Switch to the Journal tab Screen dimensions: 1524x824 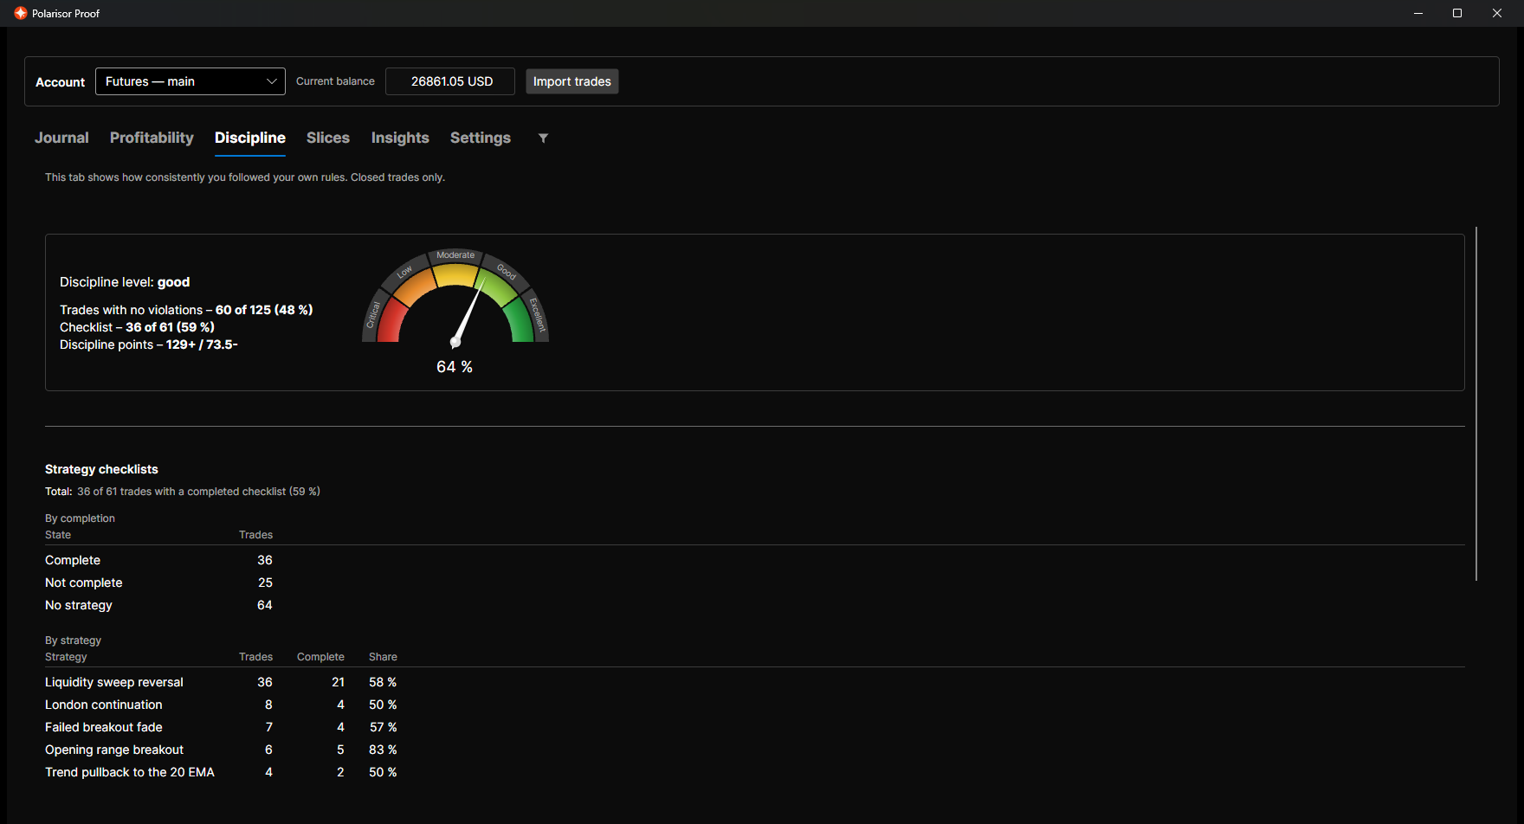[x=61, y=138]
